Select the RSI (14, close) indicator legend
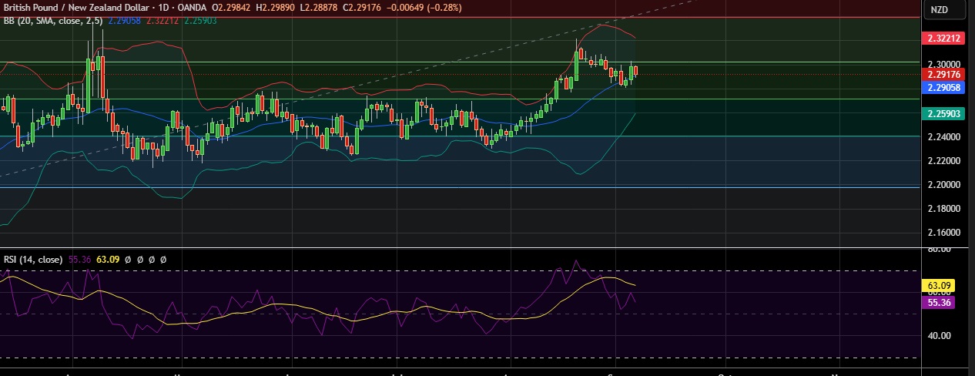Image resolution: width=975 pixels, height=376 pixels. coord(33,260)
